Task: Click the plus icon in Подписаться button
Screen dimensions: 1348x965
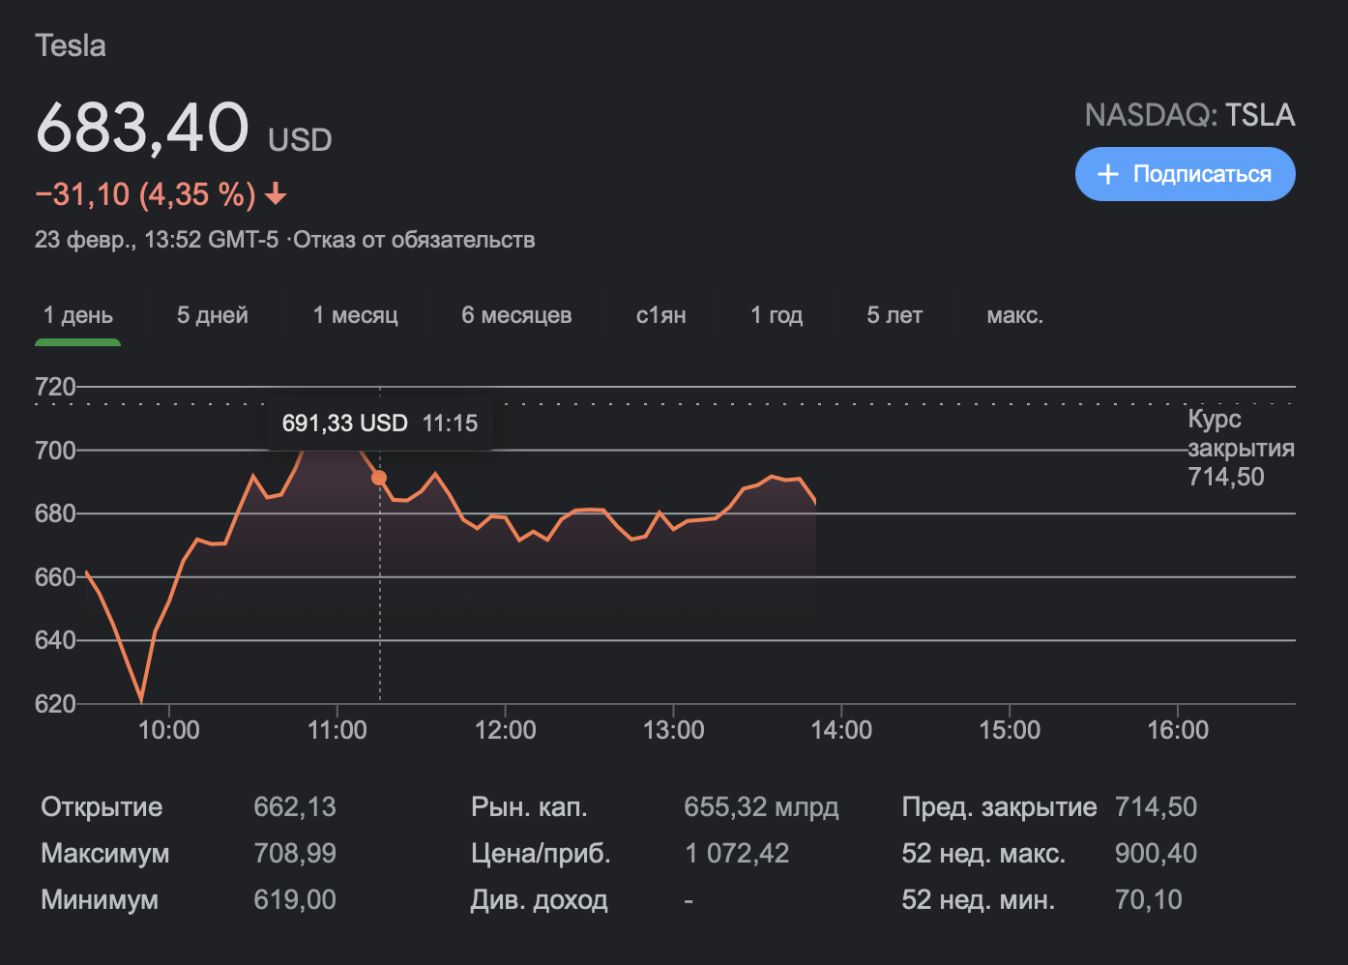Action: coord(1108,174)
